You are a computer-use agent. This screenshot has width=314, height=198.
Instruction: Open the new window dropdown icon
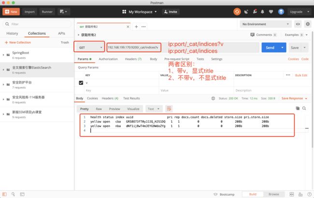pos(63,12)
